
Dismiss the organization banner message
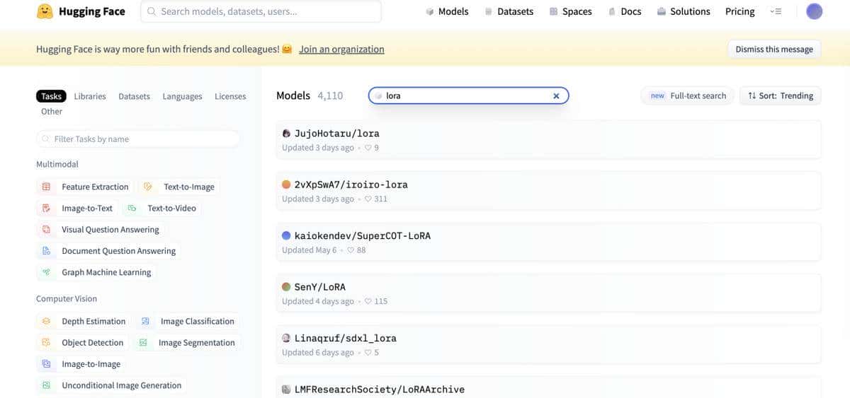tap(773, 49)
